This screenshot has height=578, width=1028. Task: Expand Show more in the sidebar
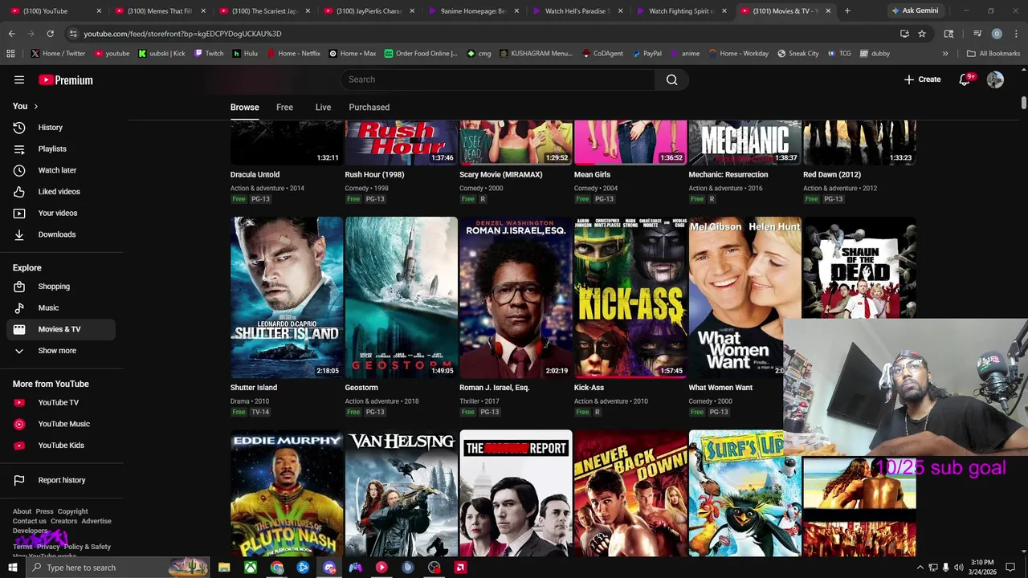(61, 351)
